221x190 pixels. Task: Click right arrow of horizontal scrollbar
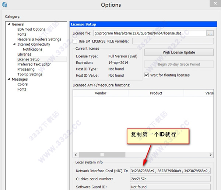click(x=211, y=155)
